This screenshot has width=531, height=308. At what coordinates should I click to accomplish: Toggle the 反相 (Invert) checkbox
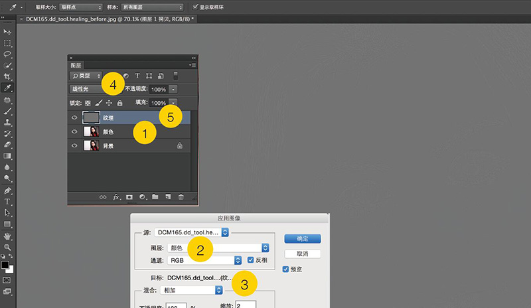[251, 260]
